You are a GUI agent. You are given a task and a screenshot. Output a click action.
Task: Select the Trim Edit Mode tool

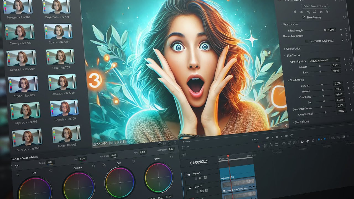click(265, 146)
